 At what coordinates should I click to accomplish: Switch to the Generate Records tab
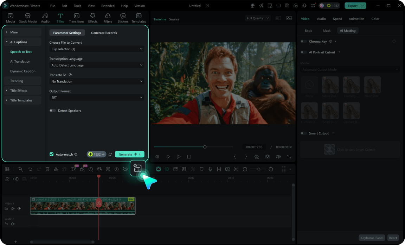(104, 32)
